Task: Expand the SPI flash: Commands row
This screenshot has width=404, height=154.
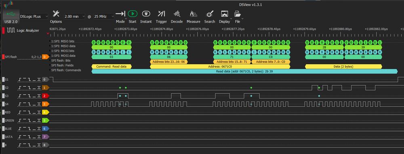Action: (50, 70)
